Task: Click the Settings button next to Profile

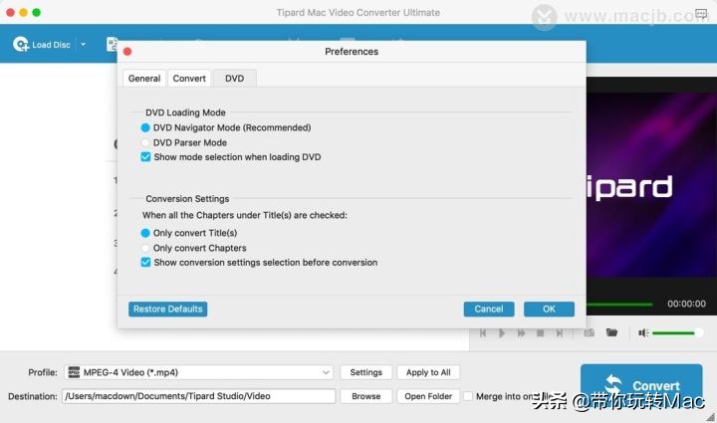Action: 365,372
